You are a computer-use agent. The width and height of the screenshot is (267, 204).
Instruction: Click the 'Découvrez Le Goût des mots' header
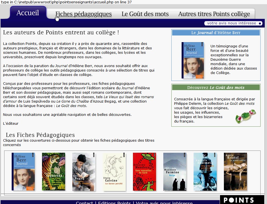[x=216, y=88]
